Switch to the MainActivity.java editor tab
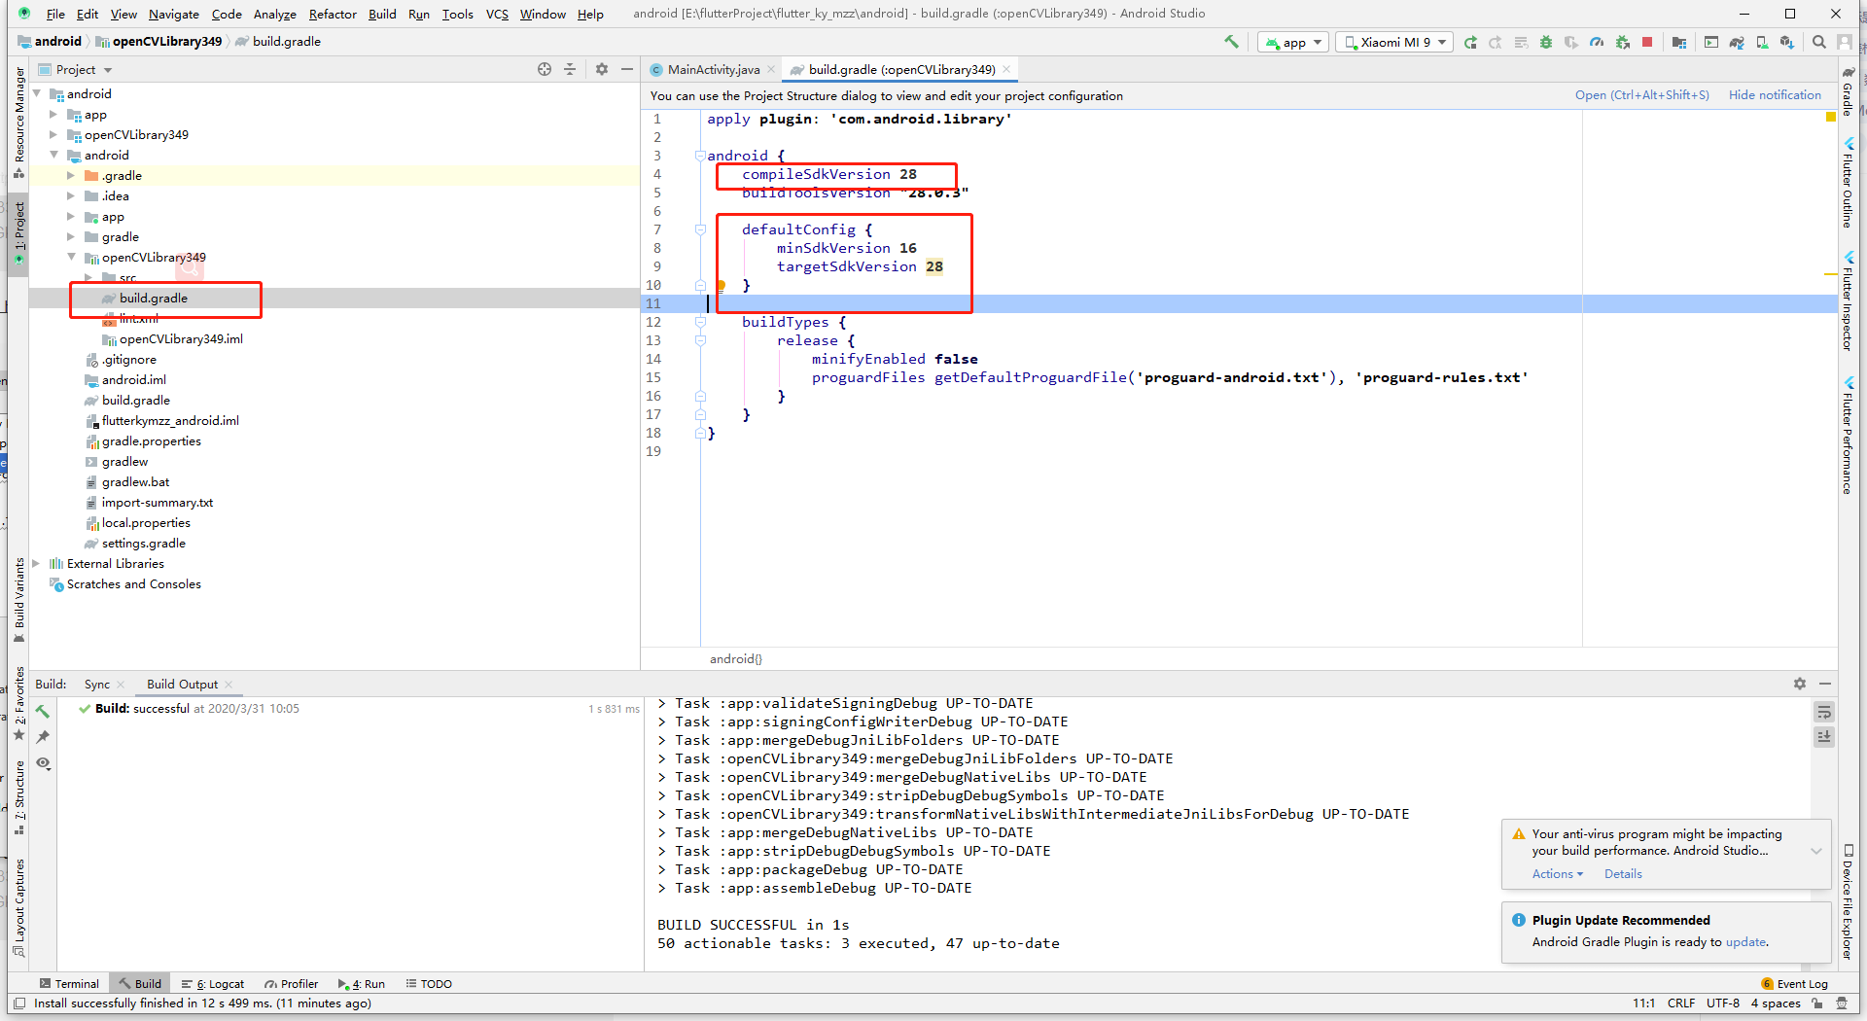Screen dimensions: 1867x1021 point(713,69)
